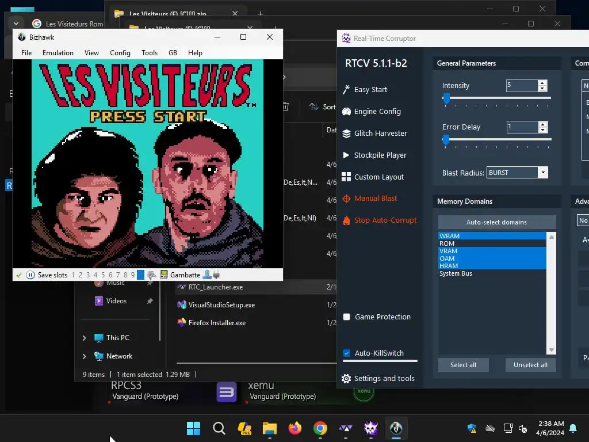Decrease Intensity with the down spinner arrow
Viewport: 589px width, 442px height.
tap(542, 88)
